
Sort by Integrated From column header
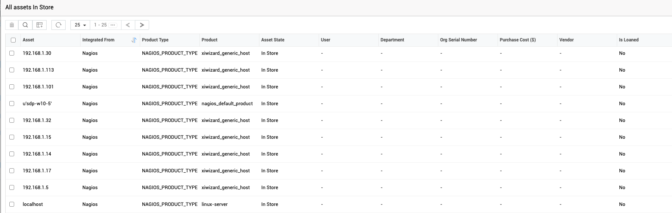click(x=98, y=40)
